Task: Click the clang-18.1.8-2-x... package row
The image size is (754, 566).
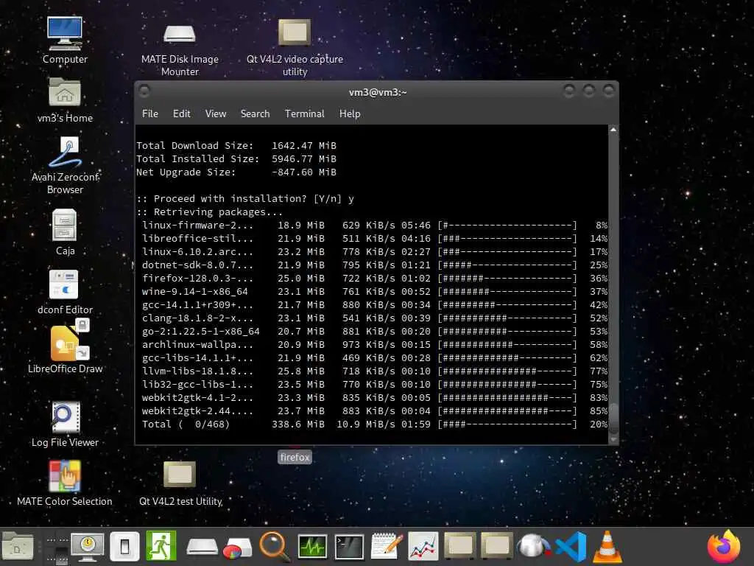Action: pyautogui.click(x=375, y=318)
